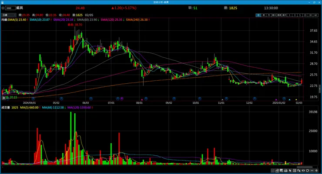The width and height of the screenshot is (322, 174).
Task: Print the chart using the printer icon
Action: pyautogui.click(x=285, y=171)
